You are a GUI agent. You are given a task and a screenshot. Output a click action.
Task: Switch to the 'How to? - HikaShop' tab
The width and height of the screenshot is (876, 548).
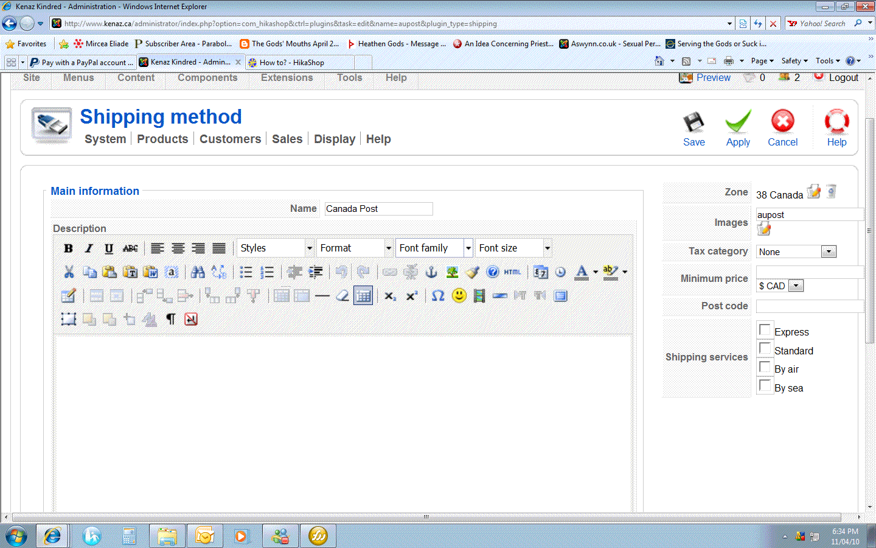point(299,63)
